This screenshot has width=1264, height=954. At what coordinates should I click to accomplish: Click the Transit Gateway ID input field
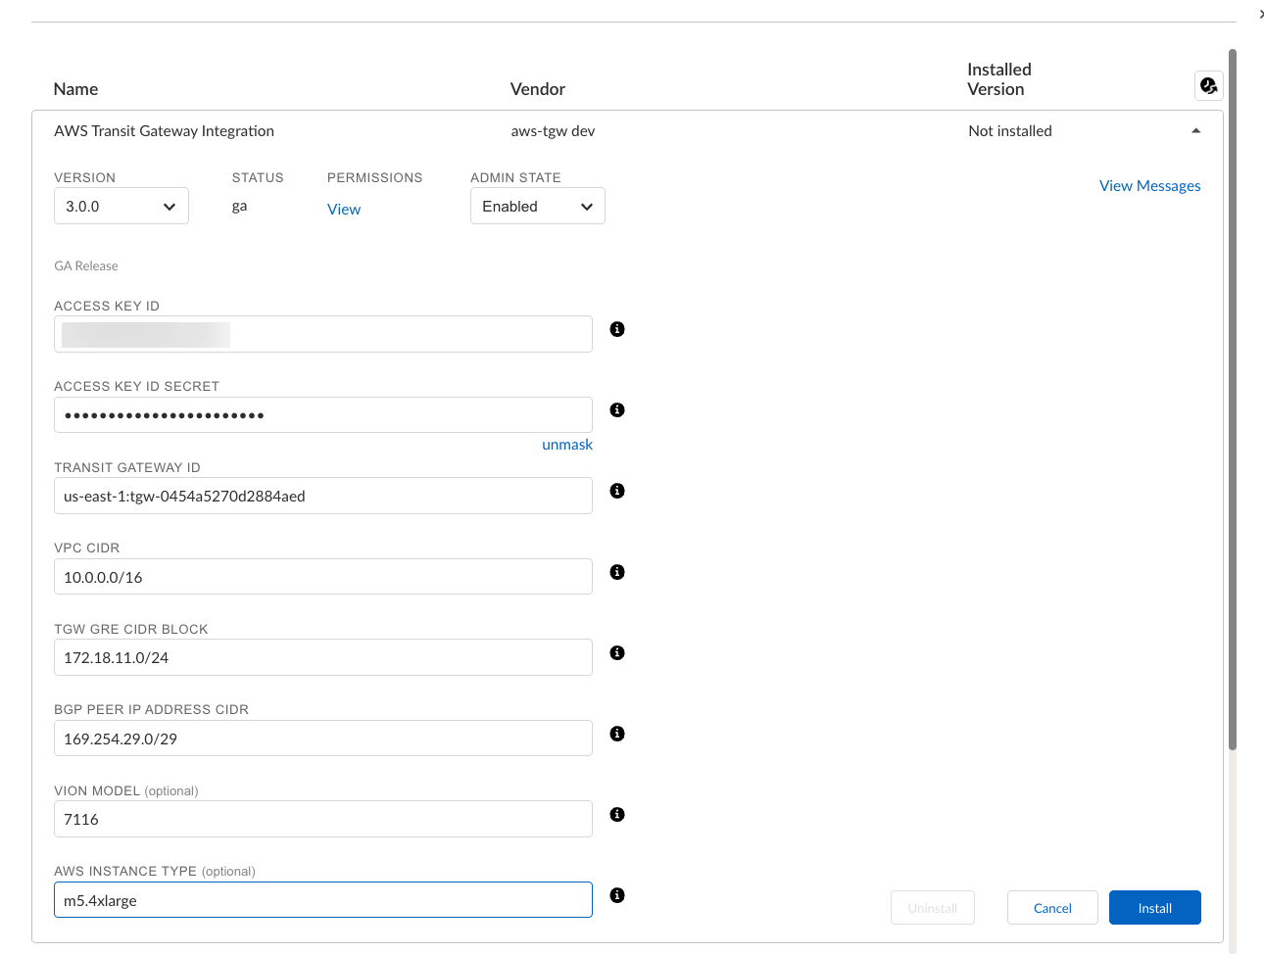pos(323,496)
